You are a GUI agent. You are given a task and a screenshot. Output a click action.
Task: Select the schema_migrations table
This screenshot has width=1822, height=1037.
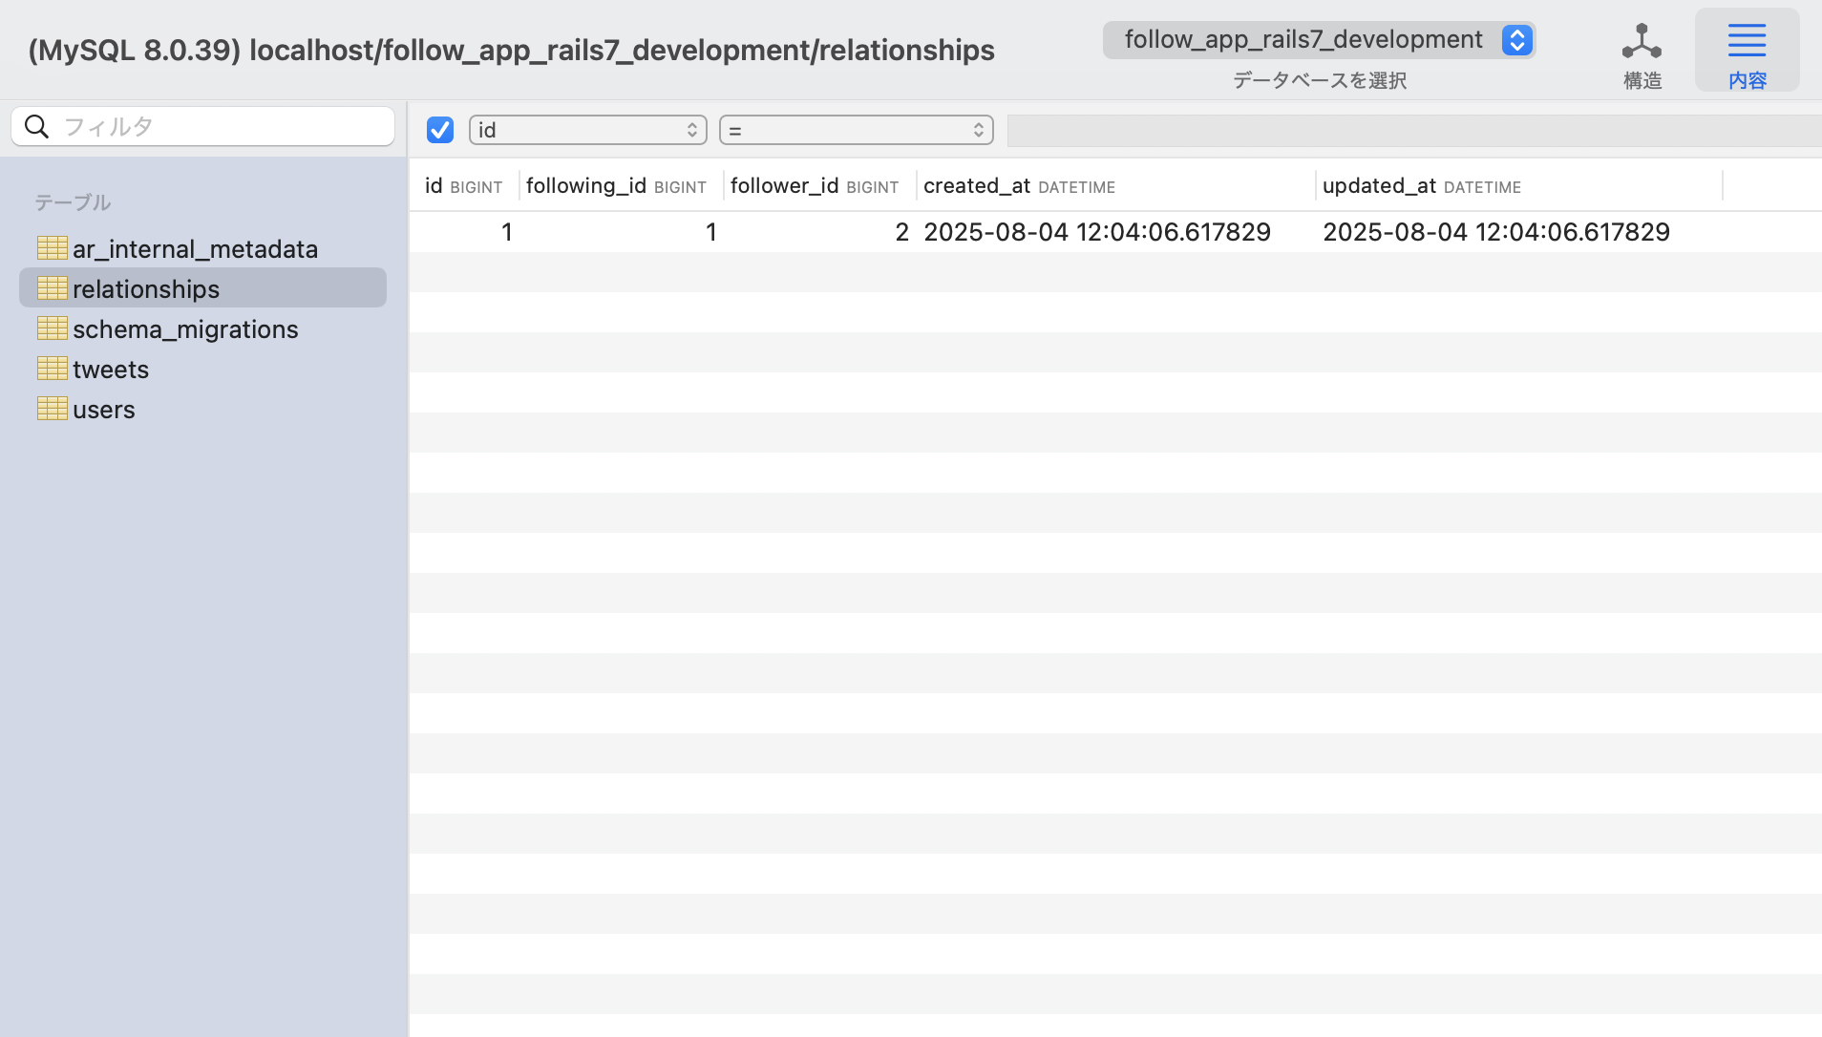pos(202,328)
